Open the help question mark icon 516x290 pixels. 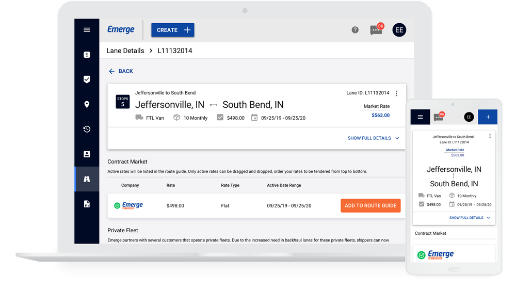pos(355,30)
